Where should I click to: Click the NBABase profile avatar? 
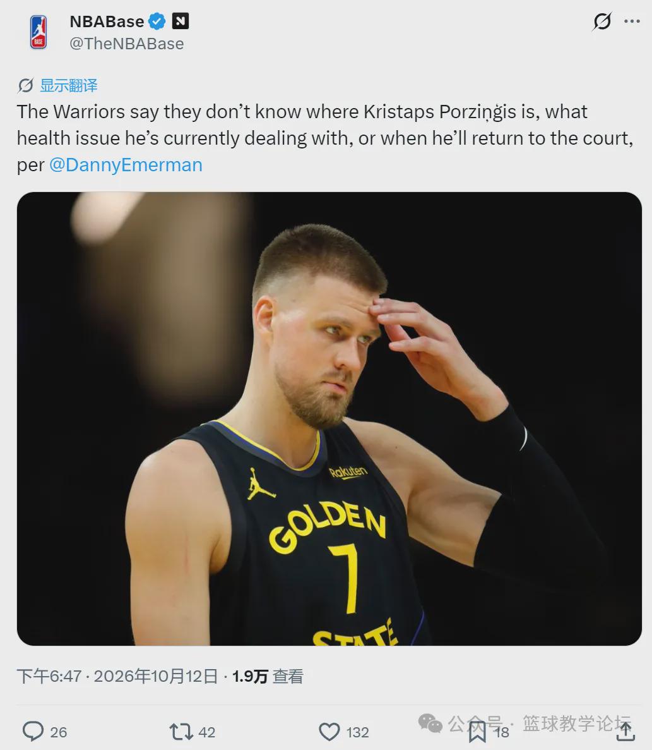tap(39, 32)
